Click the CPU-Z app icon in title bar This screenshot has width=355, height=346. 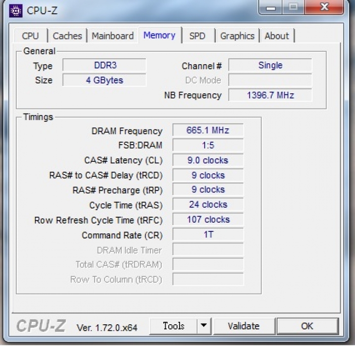point(16,11)
